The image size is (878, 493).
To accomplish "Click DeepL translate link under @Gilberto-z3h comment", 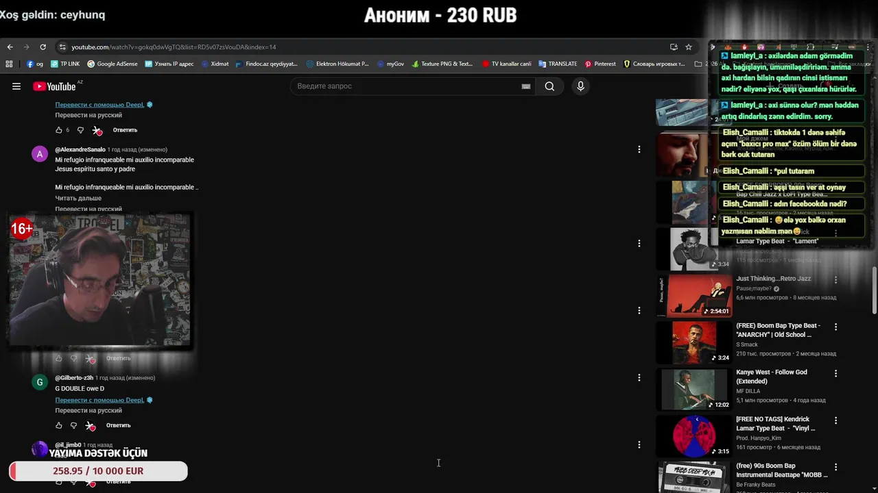I will (x=99, y=400).
